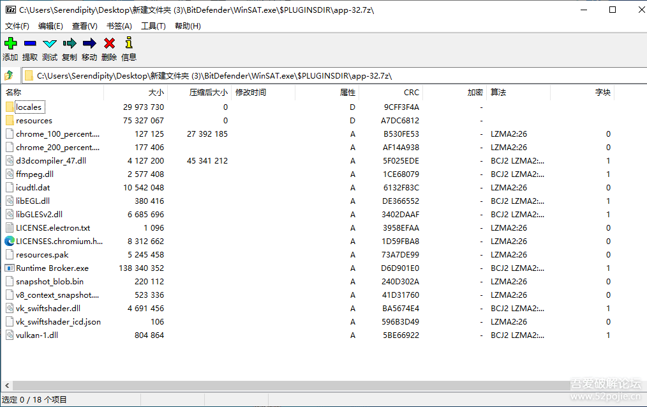This screenshot has width=647, height=407.
Task: Maximize the 7-Zip window
Action: [x=613, y=10]
